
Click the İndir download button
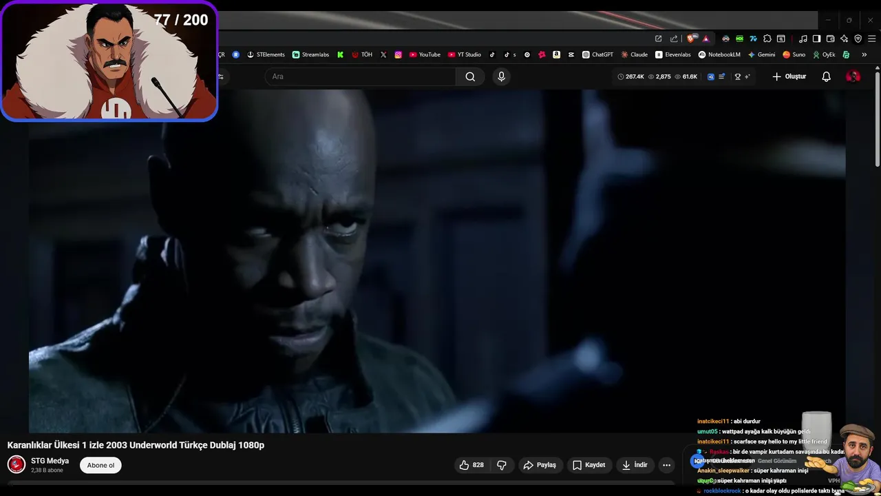point(635,465)
